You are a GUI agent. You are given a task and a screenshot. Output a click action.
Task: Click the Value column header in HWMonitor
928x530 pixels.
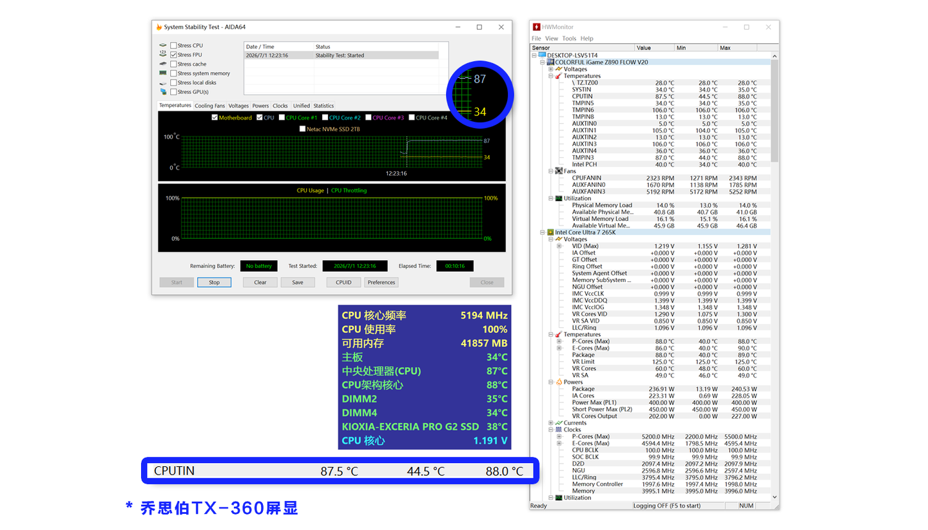pos(654,48)
